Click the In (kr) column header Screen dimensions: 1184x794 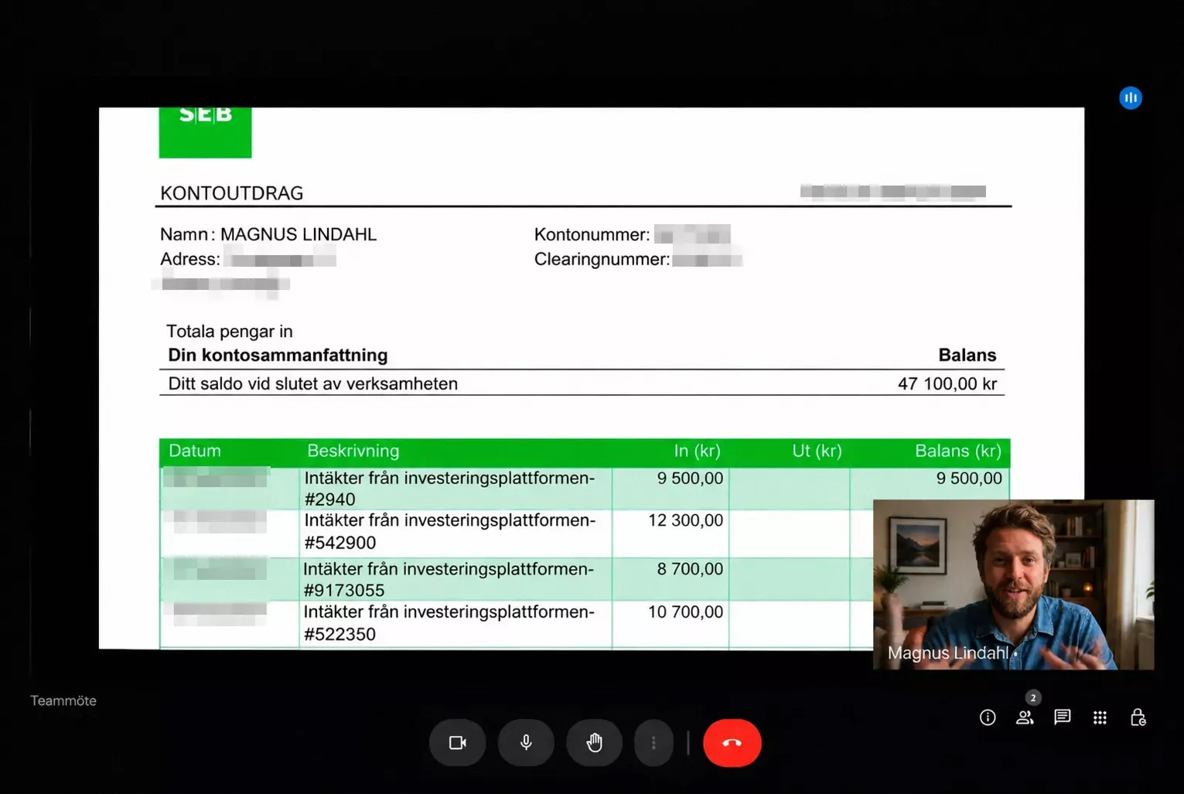click(x=697, y=451)
